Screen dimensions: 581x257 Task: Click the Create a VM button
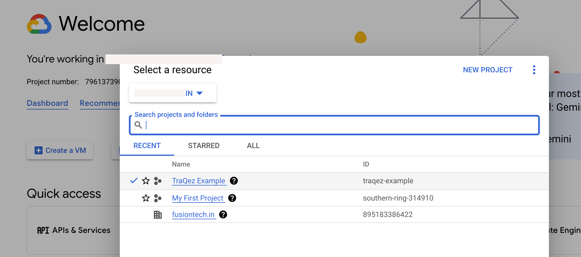(60, 150)
